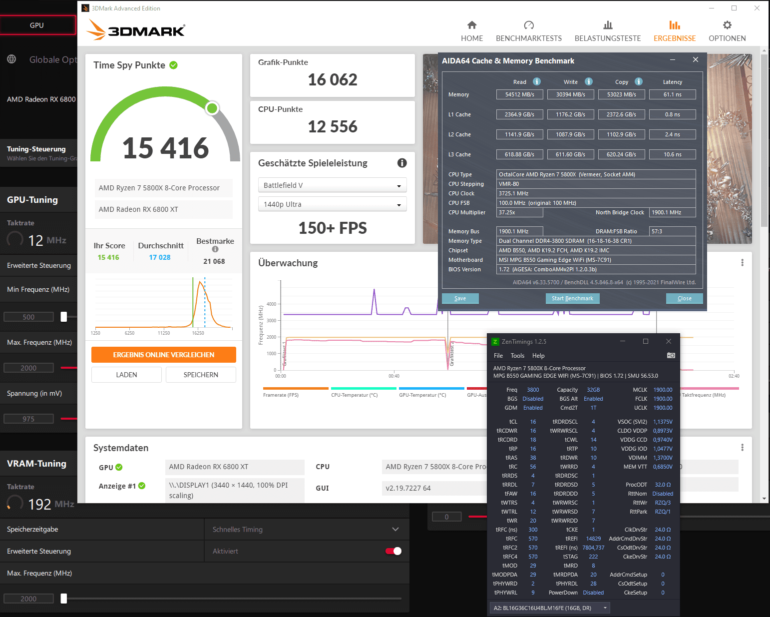This screenshot has height=617, width=770.
Task: Click the MCLK value 1900.00 in ZenTimings
Action: [663, 390]
